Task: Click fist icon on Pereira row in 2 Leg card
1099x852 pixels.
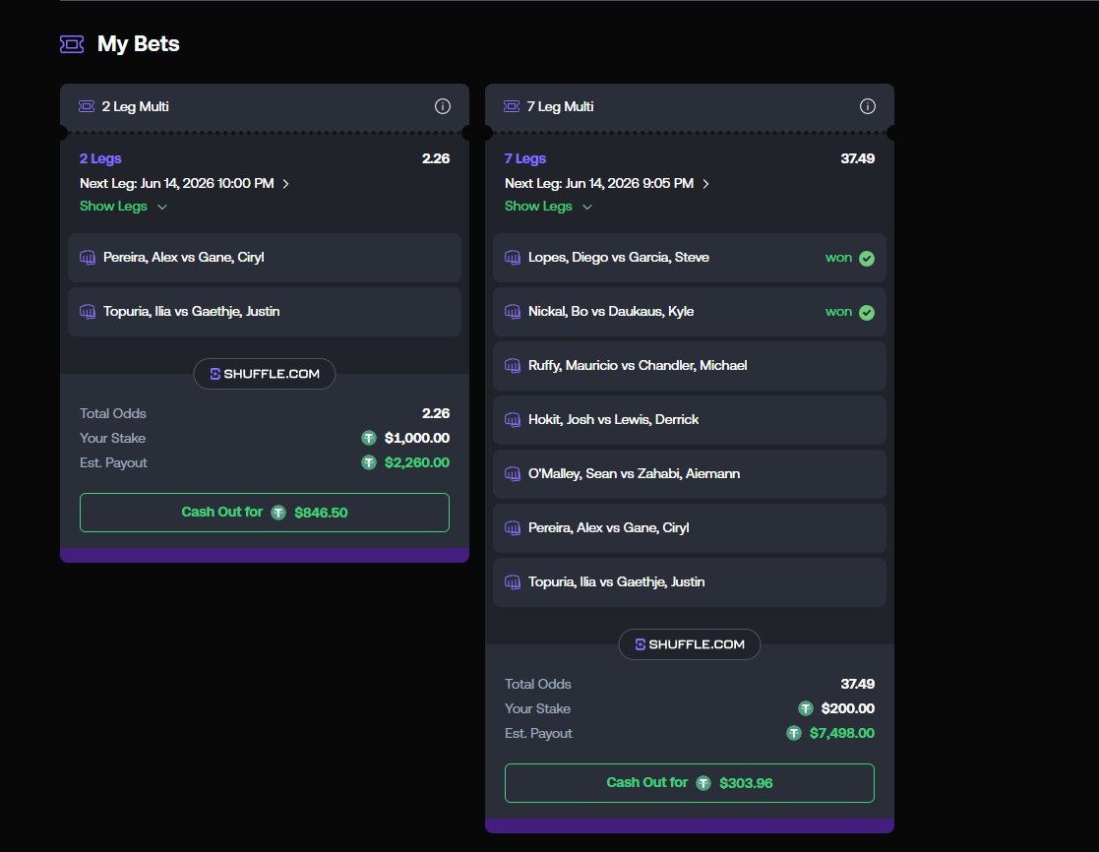Action: pyautogui.click(x=88, y=257)
